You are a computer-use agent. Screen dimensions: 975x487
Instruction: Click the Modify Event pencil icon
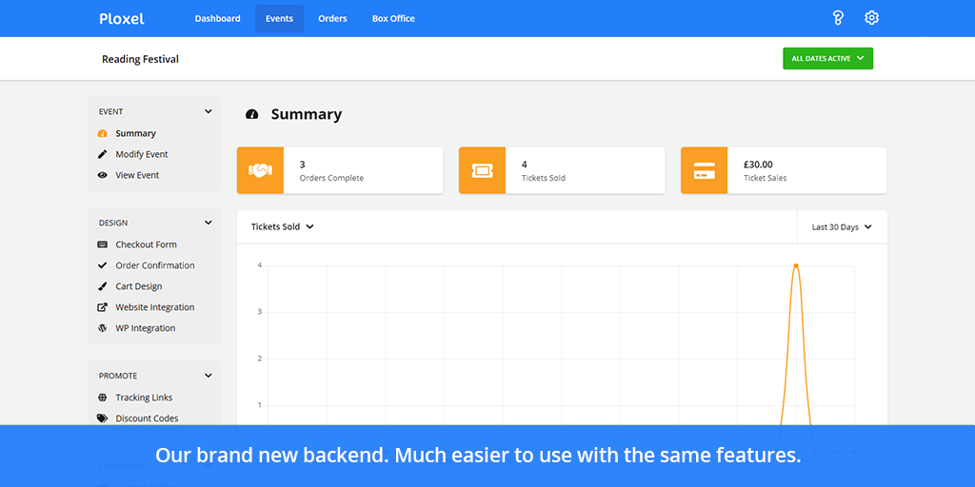(x=103, y=154)
